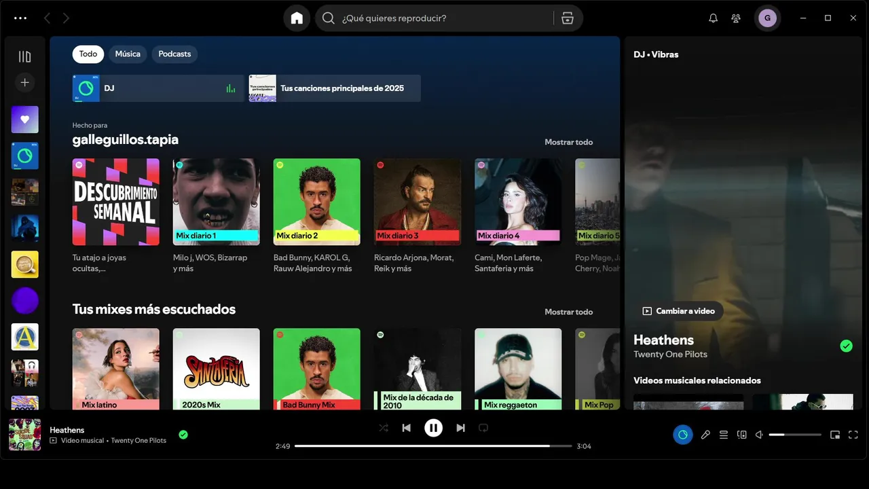Click Mostrar todo for galleguillos.tapia
The width and height of the screenshot is (869, 489).
click(569, 143)
